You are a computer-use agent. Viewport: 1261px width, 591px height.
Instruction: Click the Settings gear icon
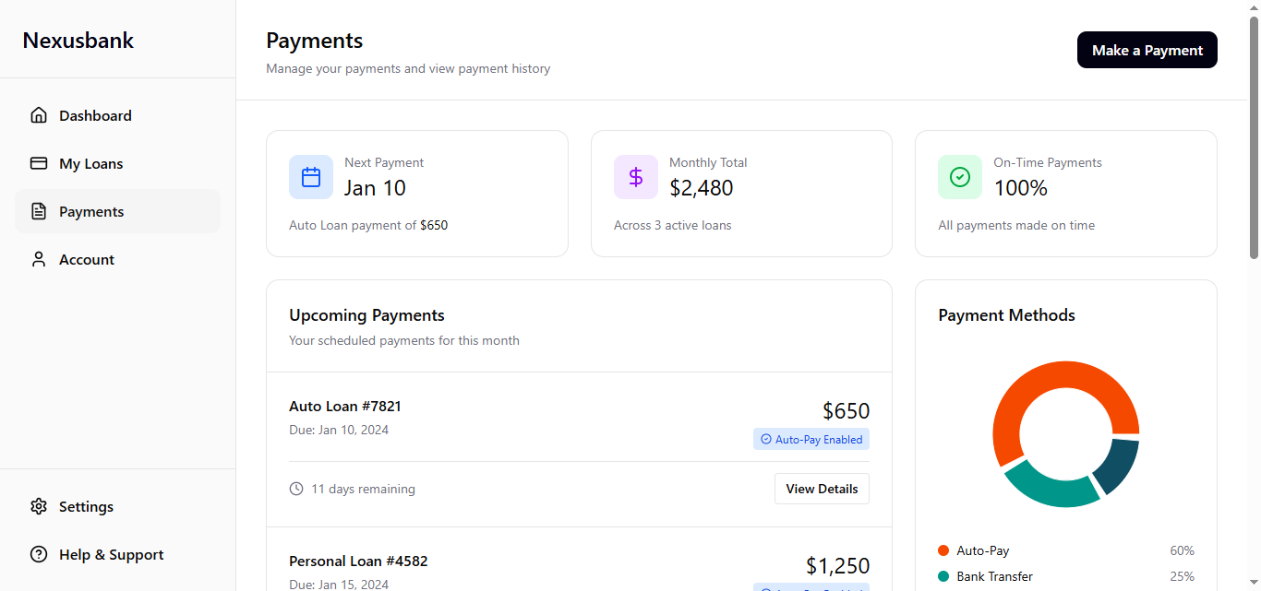pos(39,506)
